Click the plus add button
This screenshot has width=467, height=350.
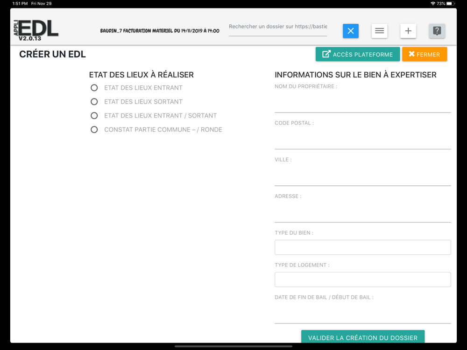408,31
